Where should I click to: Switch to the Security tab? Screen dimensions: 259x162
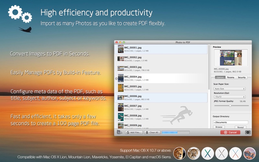(x=242, y=77)
